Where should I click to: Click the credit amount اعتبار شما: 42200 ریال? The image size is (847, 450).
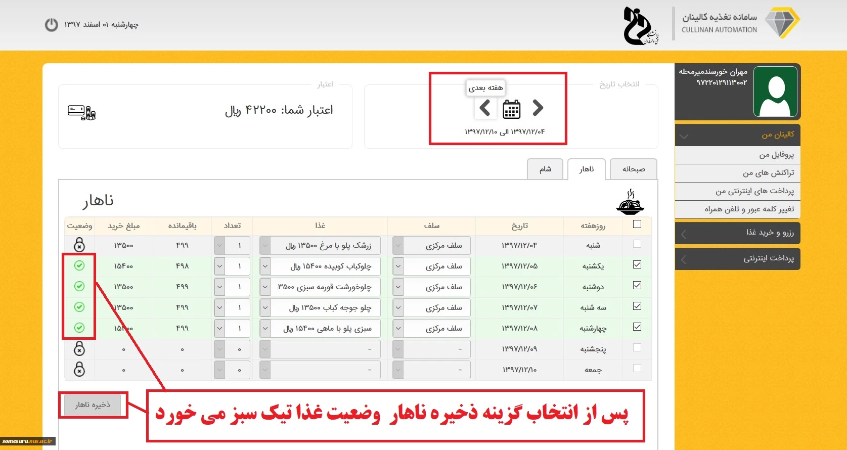click(279, 110)
